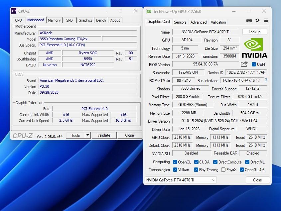The height and width of the screenshot is (211, 281).
Task: Toggle the DirectML checkbox
Action: tap(247, 162)
